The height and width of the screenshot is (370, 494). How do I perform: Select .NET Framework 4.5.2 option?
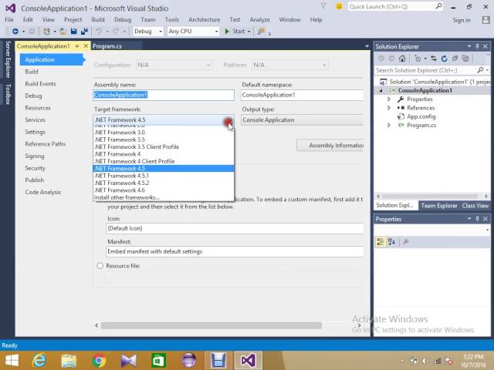pyautogui.click(x=164, y=183)
